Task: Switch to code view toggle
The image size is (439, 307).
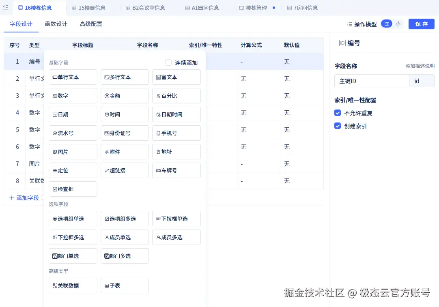Action: [398, 24]
